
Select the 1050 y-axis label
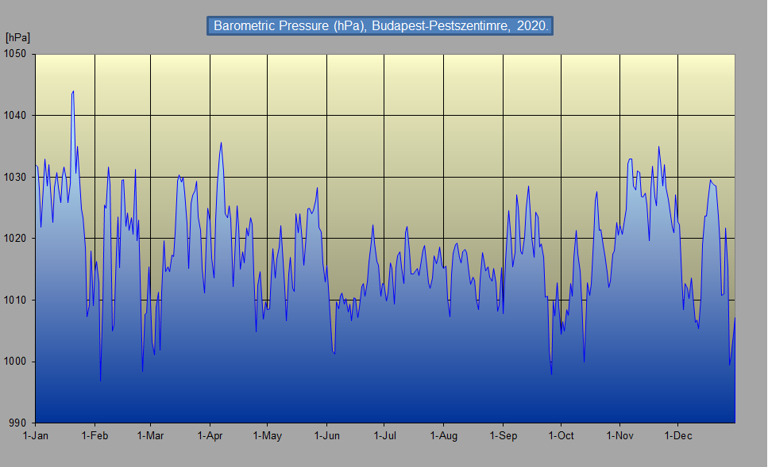coord(16,54)
